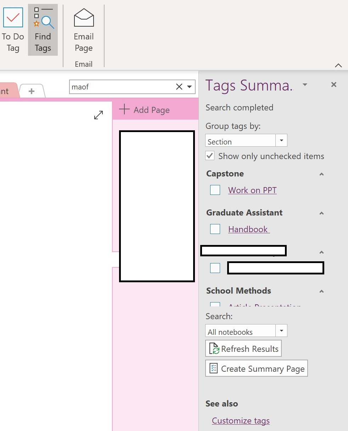Close the Tags Summary pane
Viewport: 348px width, 431px height.
[333, 84]
